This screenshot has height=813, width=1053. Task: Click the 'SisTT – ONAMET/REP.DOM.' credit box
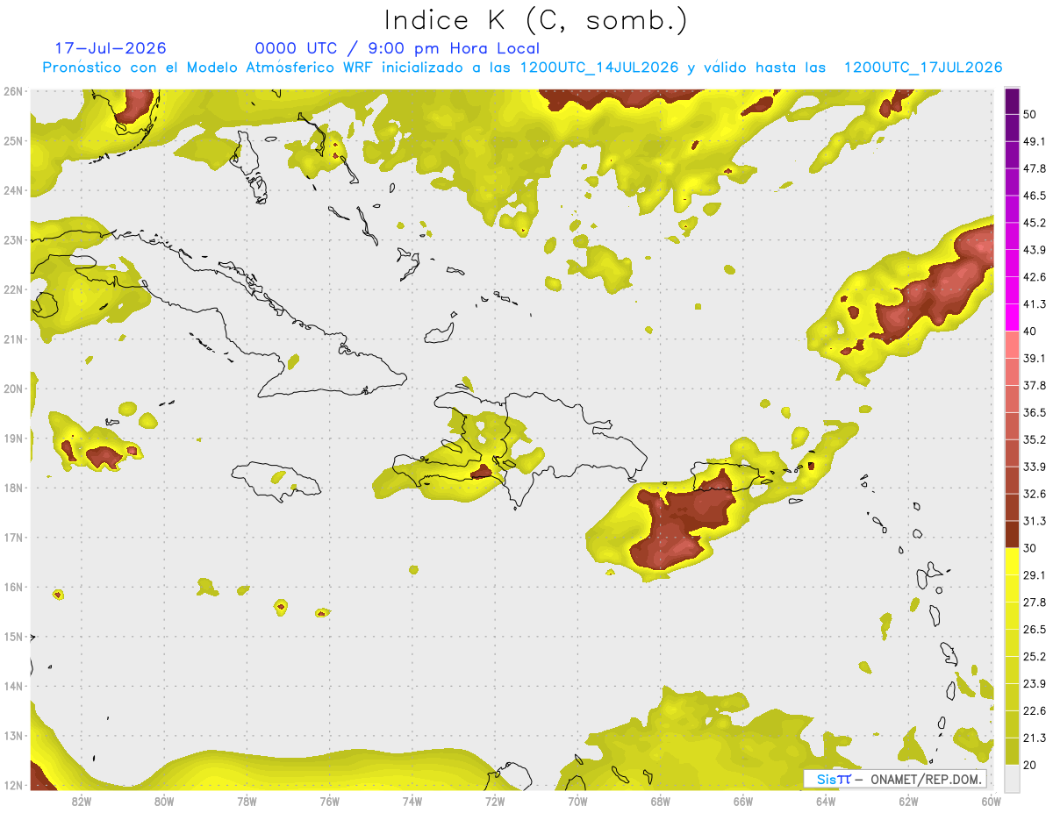(895, 779)
